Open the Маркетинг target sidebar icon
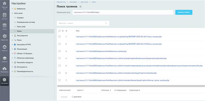Screen dimensions: 205x101 click(x=5, y=36)
